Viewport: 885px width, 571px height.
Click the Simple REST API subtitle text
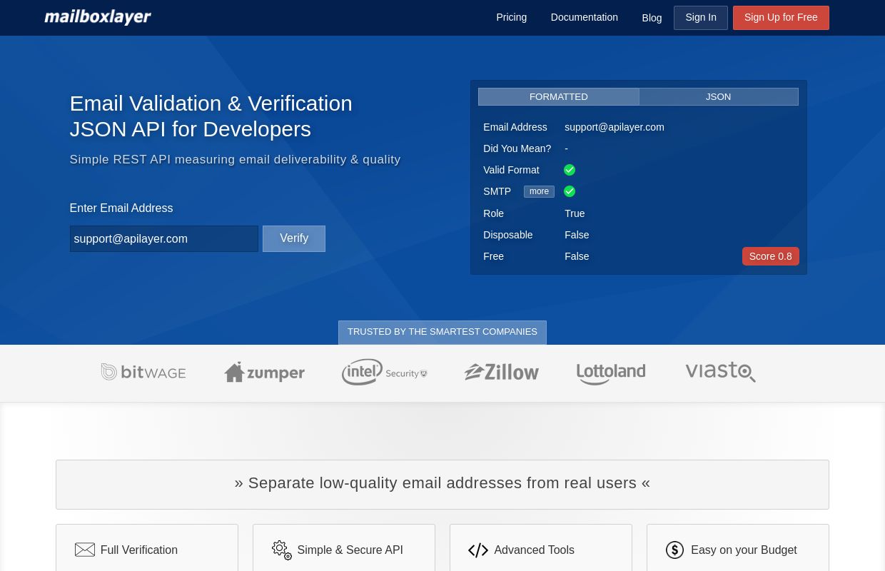click(235, 159)
